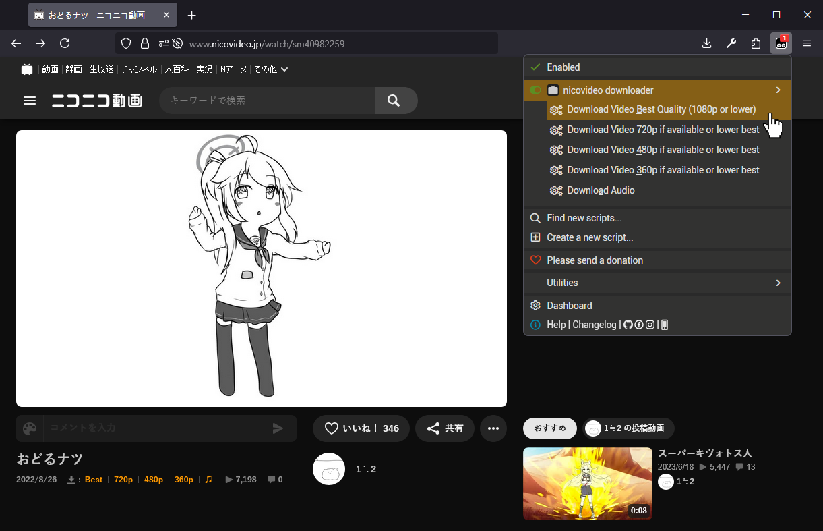
Task: Click the いいね！ like button
Action: point(361,428)
